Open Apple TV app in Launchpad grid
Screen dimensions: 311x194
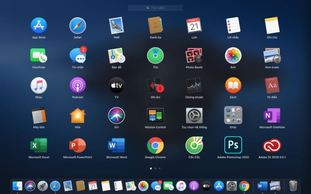click(117, 86)
